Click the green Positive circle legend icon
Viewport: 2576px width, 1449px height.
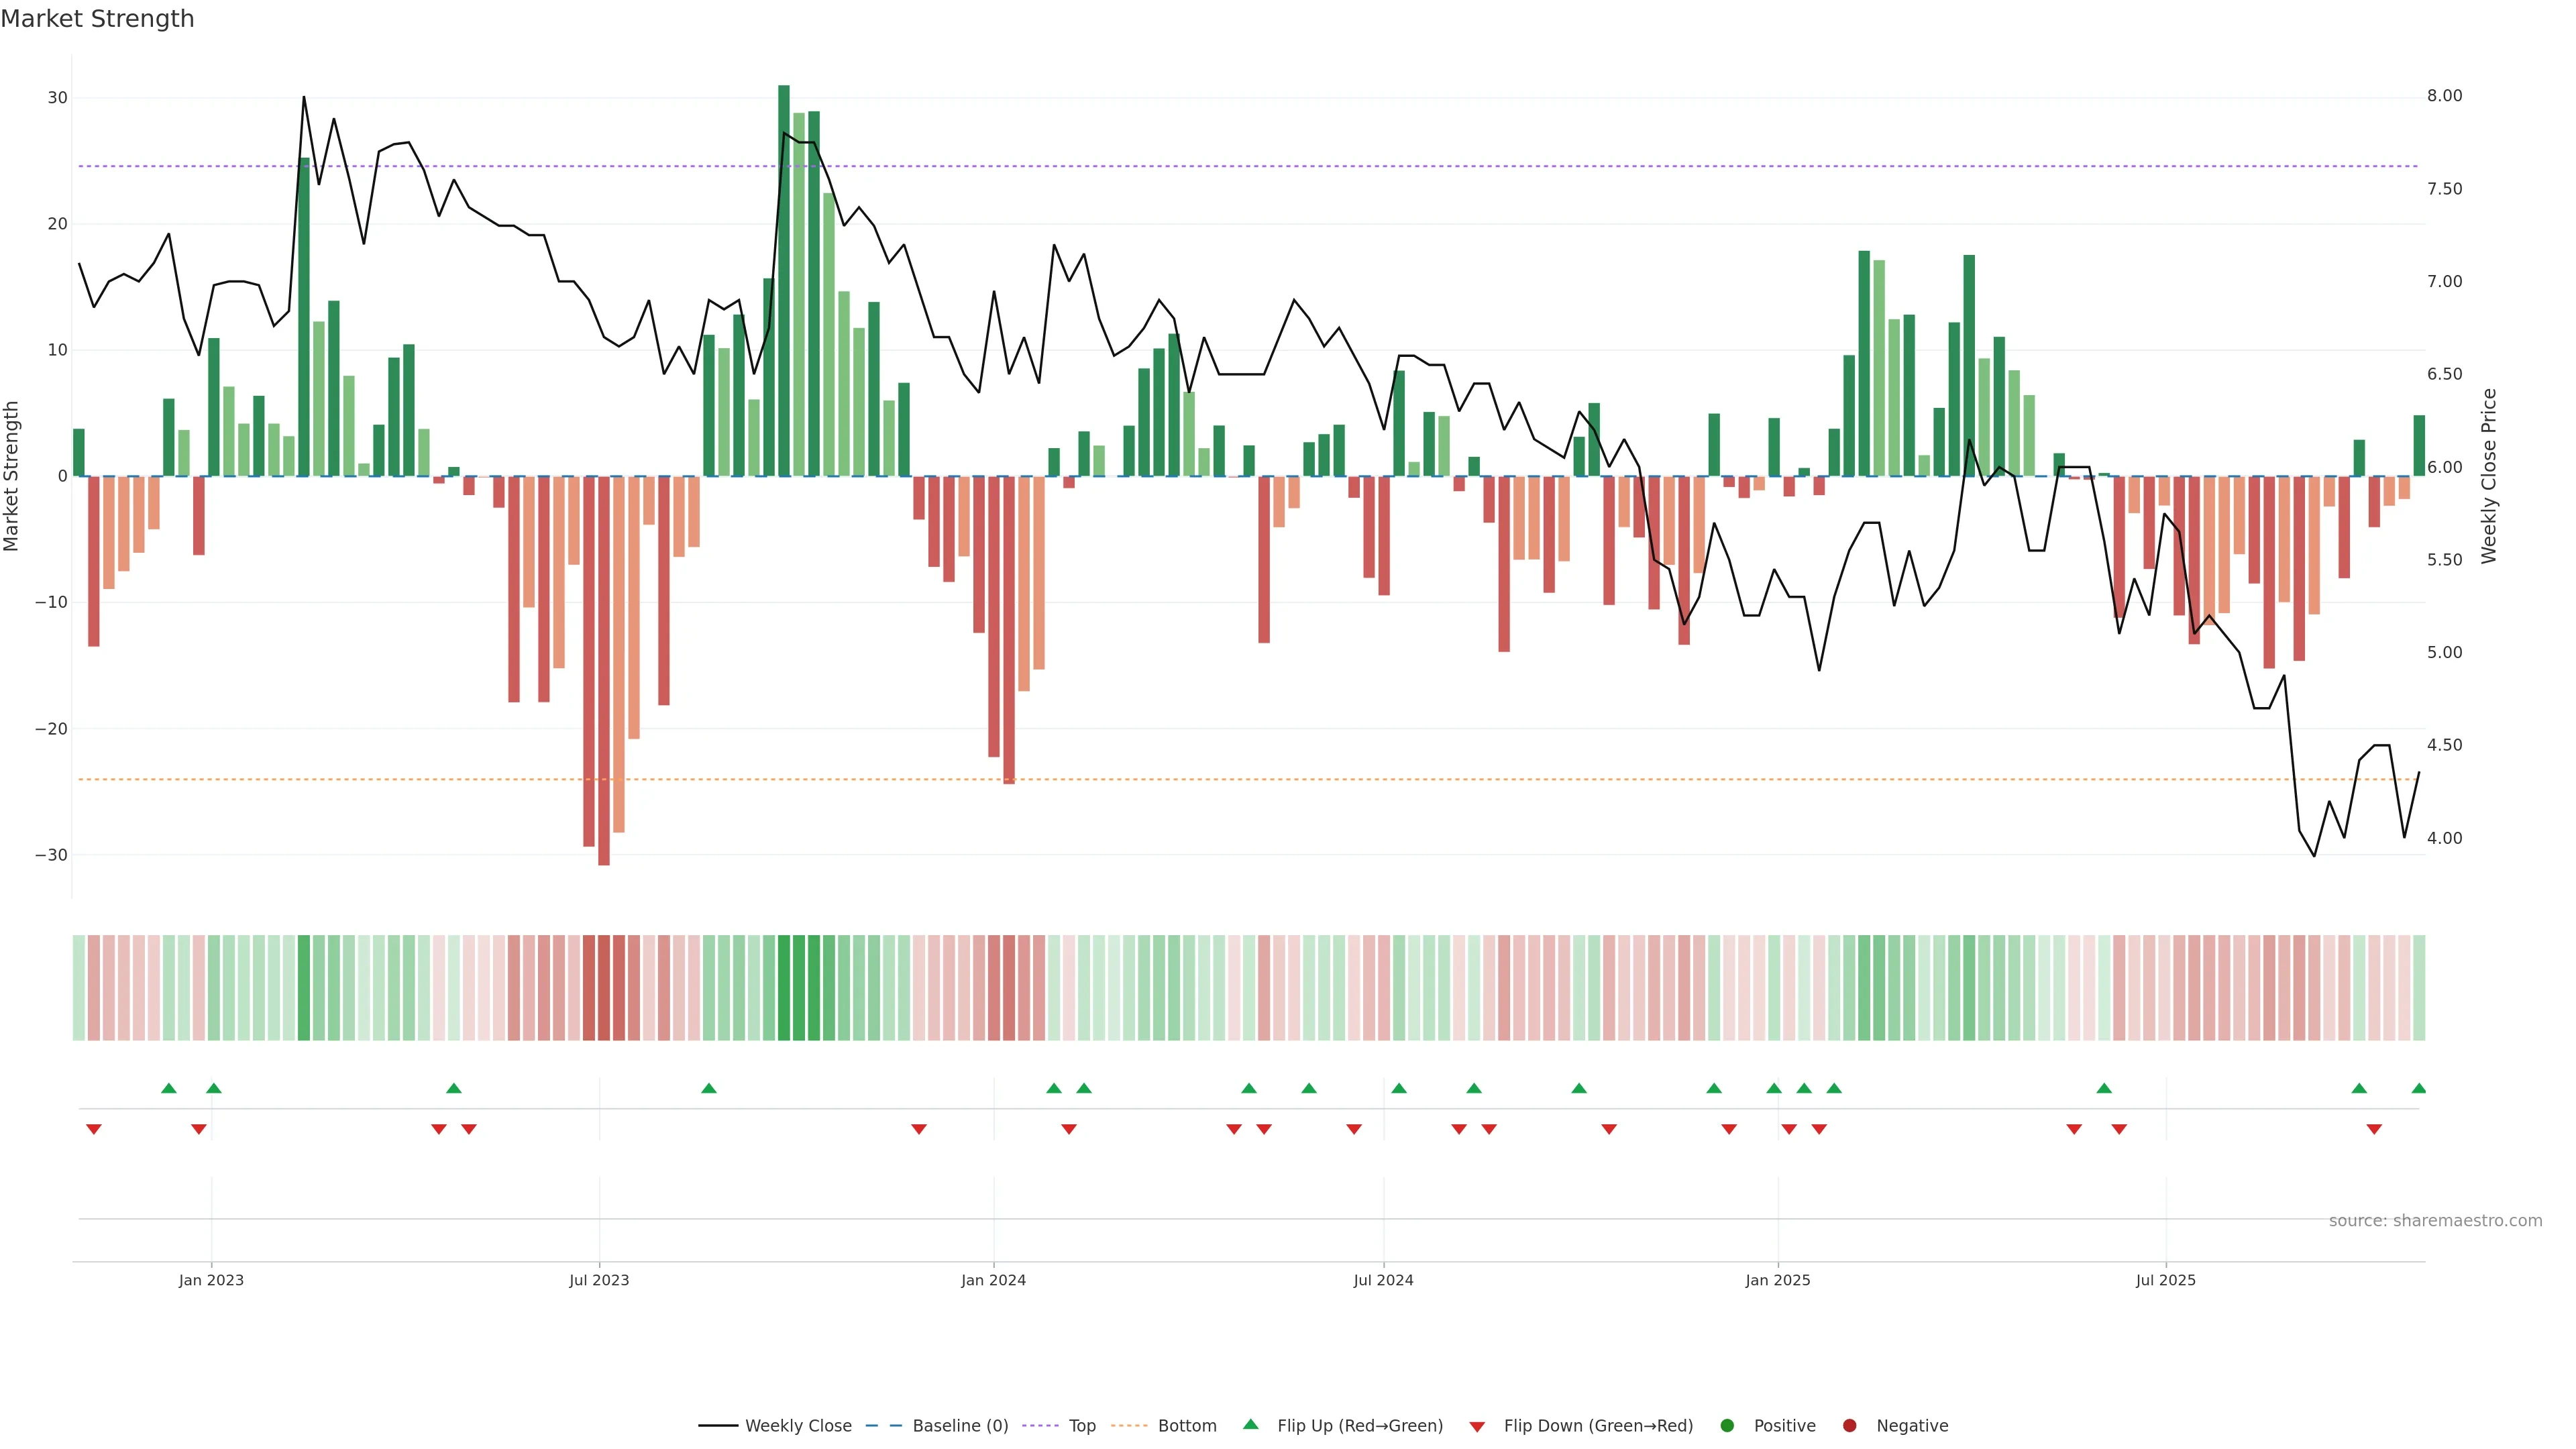tap(1727, 1426)
